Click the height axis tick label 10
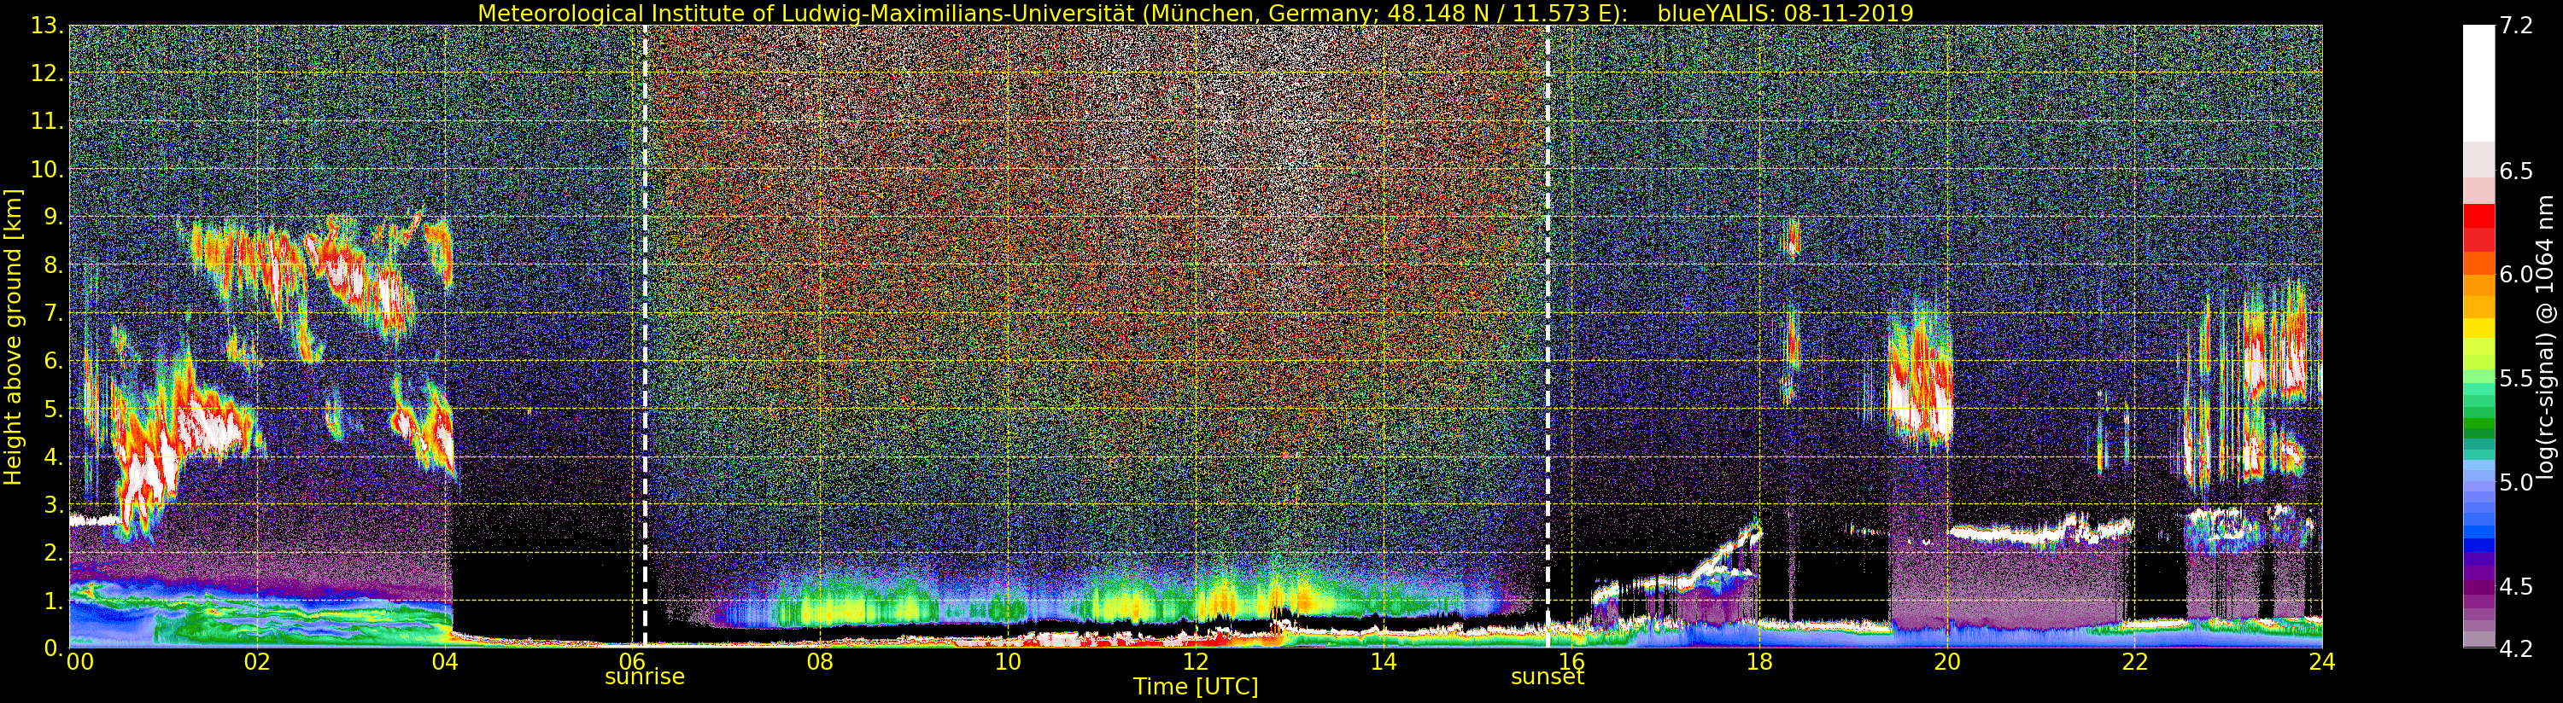Viewport: 2563px width, 703px height. pyautogui.click(x=48, y=169)
